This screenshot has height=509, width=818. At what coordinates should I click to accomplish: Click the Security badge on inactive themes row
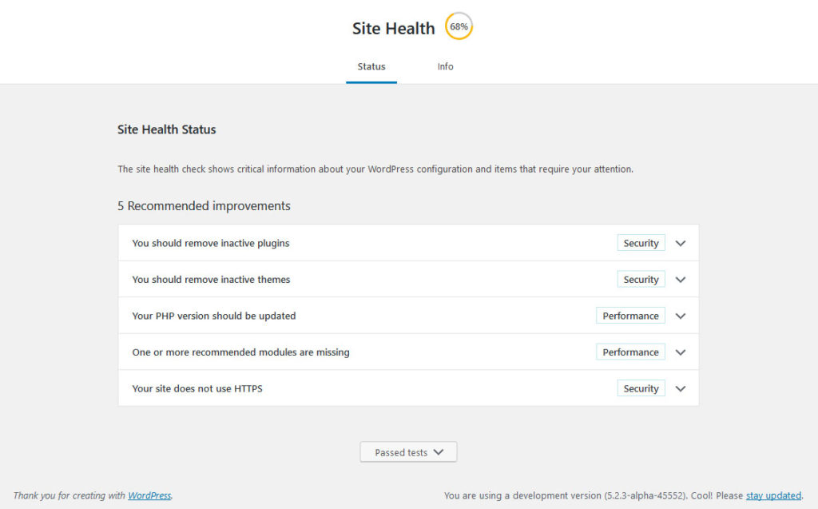click(641, 279)
